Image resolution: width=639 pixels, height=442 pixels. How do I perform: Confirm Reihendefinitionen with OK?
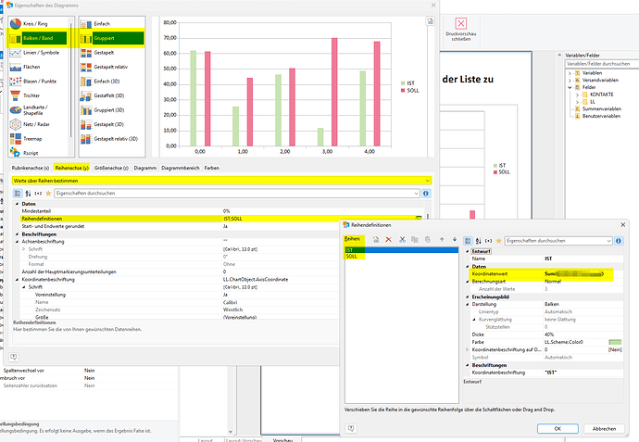[x=558, y=428]
